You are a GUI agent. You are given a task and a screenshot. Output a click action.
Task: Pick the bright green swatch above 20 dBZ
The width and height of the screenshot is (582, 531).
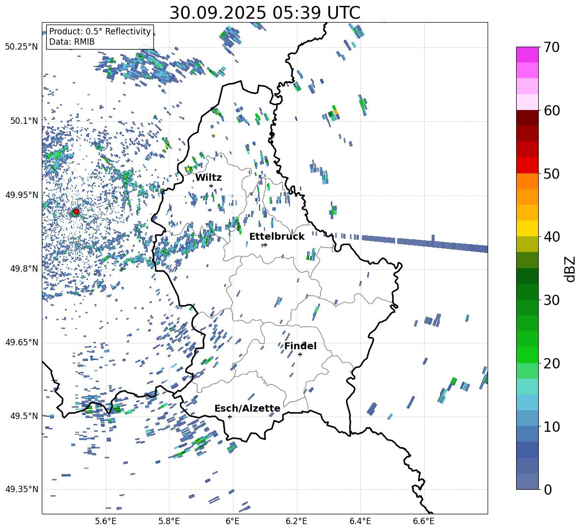[x=527, y=355]
